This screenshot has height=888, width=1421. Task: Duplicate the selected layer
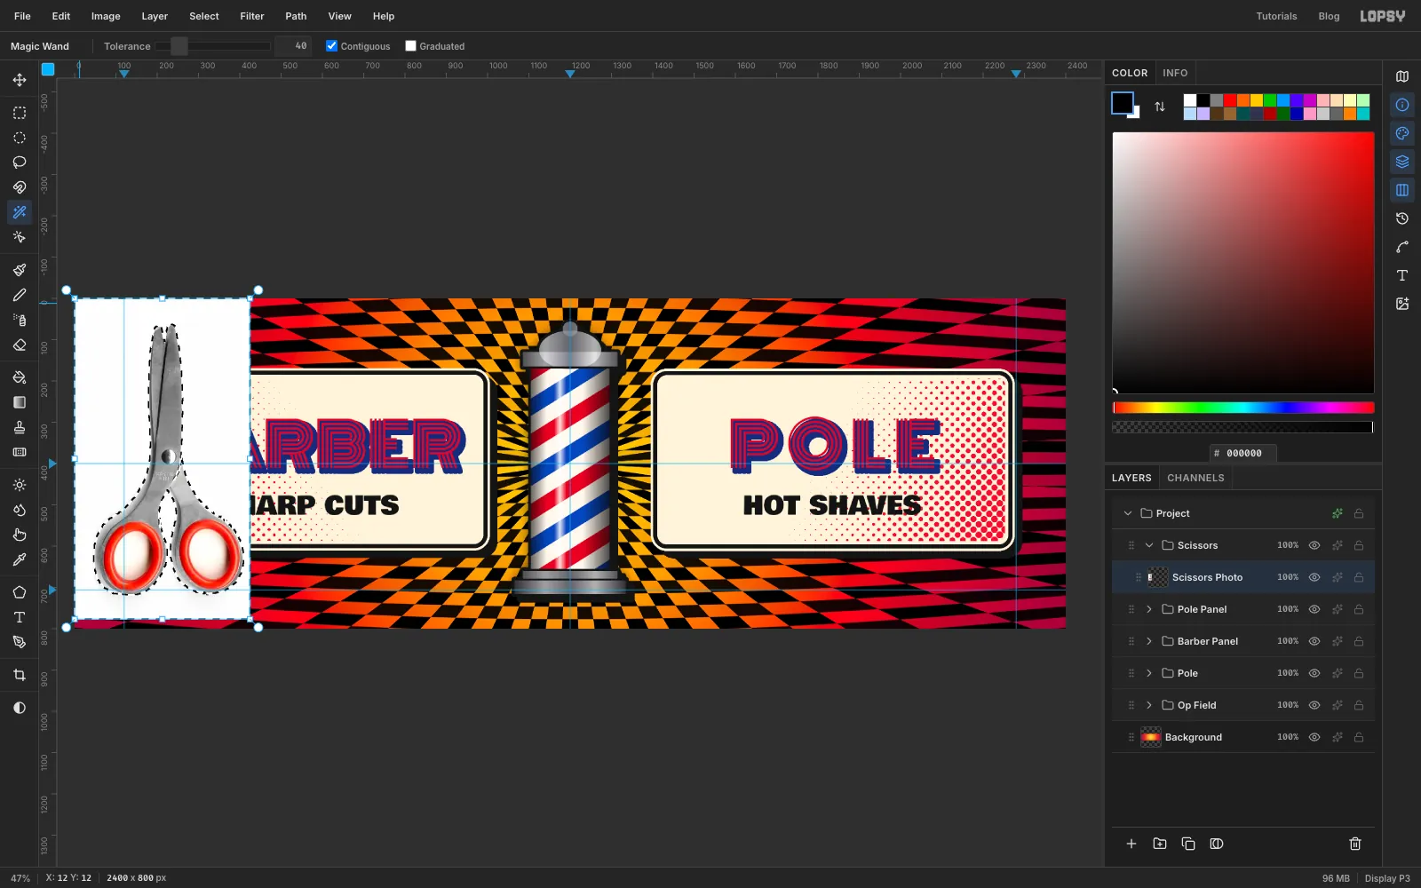tap(1188, 844)
